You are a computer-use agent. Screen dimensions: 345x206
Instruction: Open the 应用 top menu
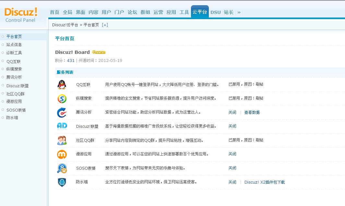171,12
